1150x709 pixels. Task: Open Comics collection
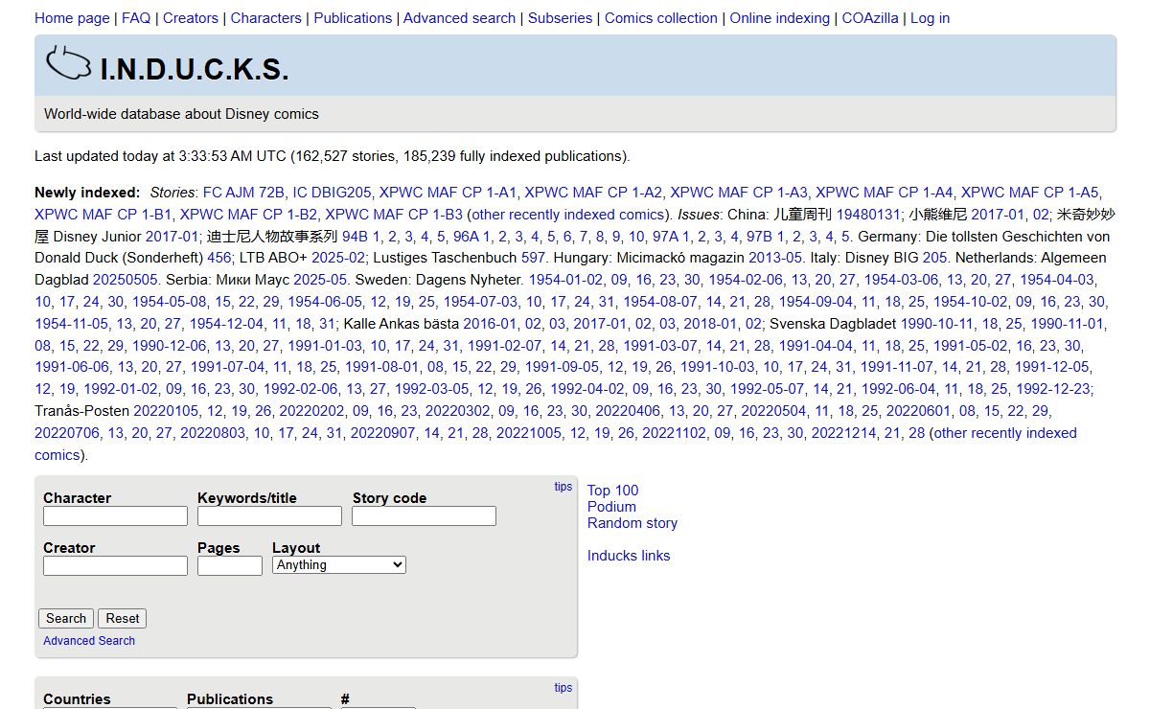pyautogui.click(x=661, y=18)
